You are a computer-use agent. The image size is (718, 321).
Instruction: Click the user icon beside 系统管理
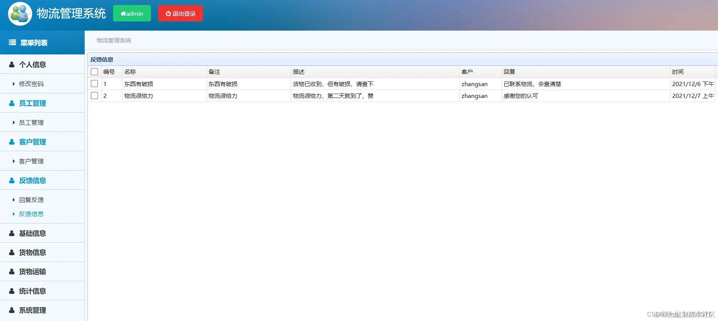(x=12, y=310)
